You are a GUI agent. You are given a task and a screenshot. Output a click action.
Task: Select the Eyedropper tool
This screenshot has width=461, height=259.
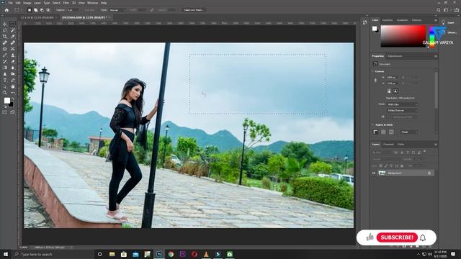(x=13, y=37)
